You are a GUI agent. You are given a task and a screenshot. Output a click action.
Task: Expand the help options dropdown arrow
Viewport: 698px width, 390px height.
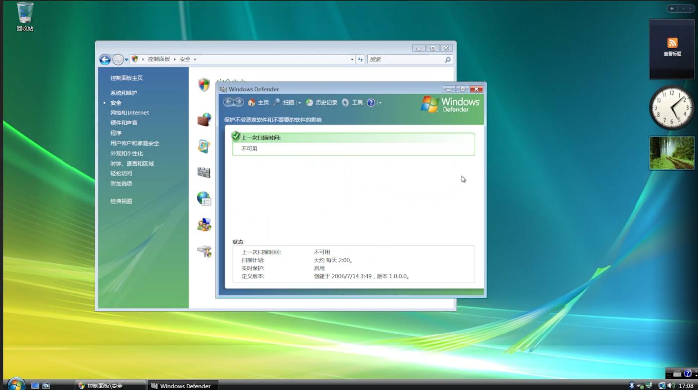point(380,103)
